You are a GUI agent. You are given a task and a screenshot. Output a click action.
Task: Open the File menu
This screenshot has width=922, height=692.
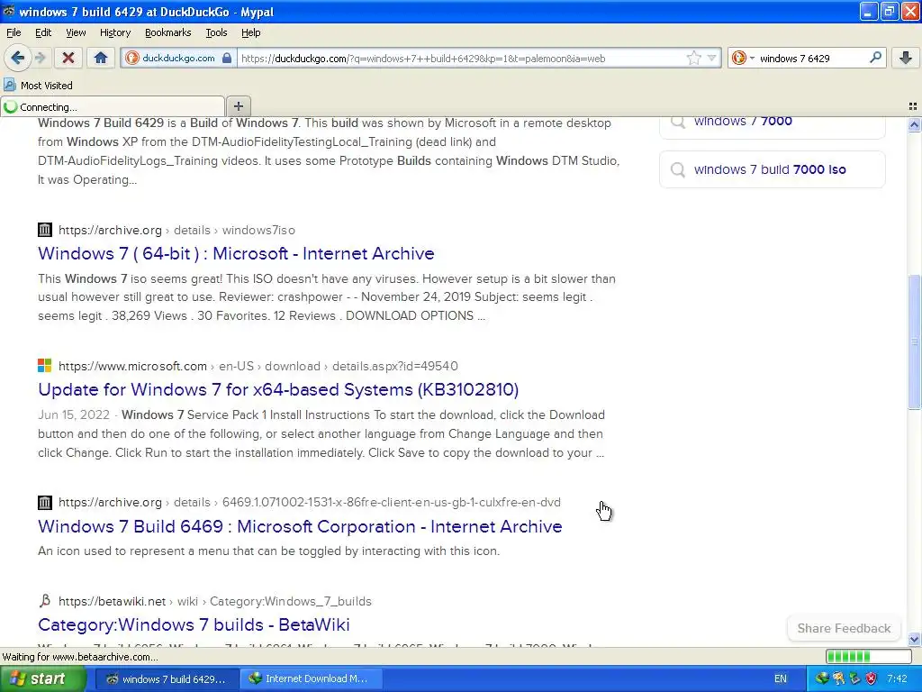tap(14, 32)
